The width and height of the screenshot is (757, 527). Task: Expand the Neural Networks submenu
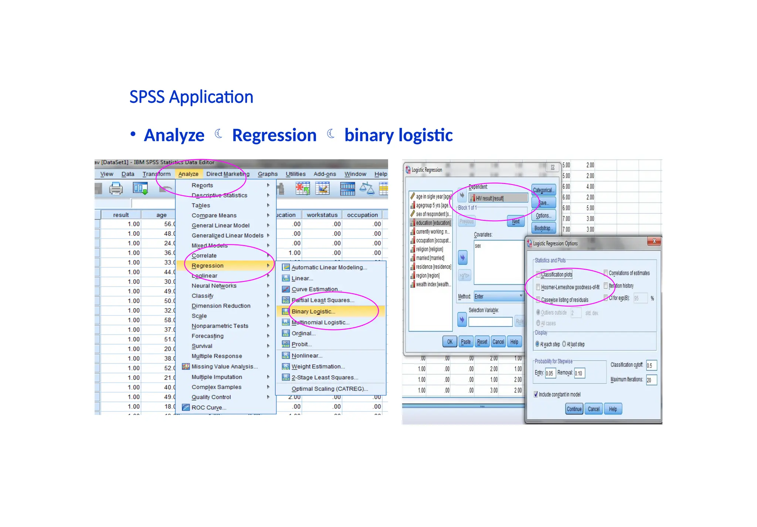(268, 286)
